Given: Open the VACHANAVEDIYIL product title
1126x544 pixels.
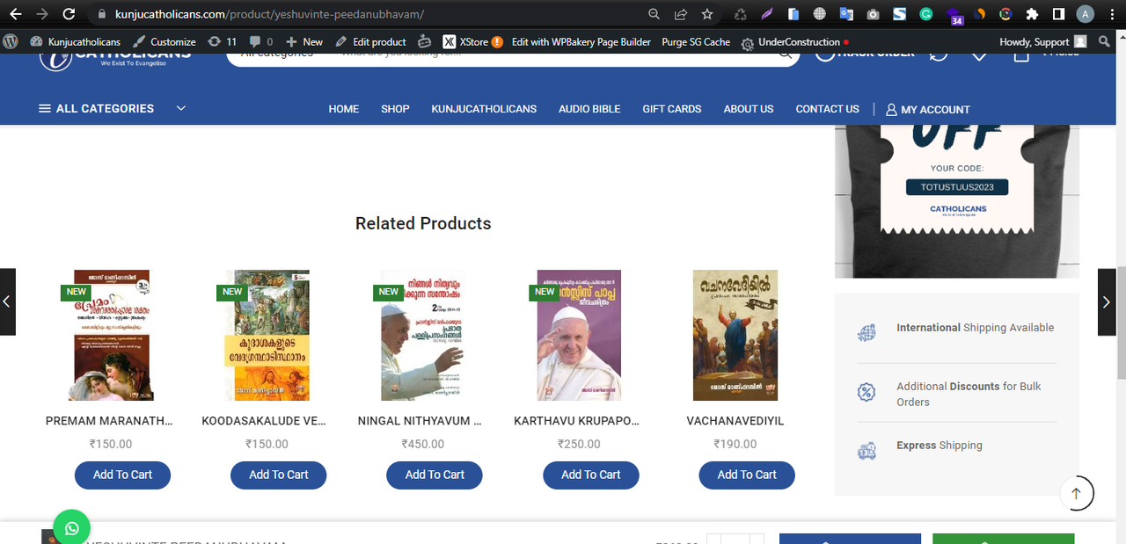Looking at the screenshot, I should (735, 421).
